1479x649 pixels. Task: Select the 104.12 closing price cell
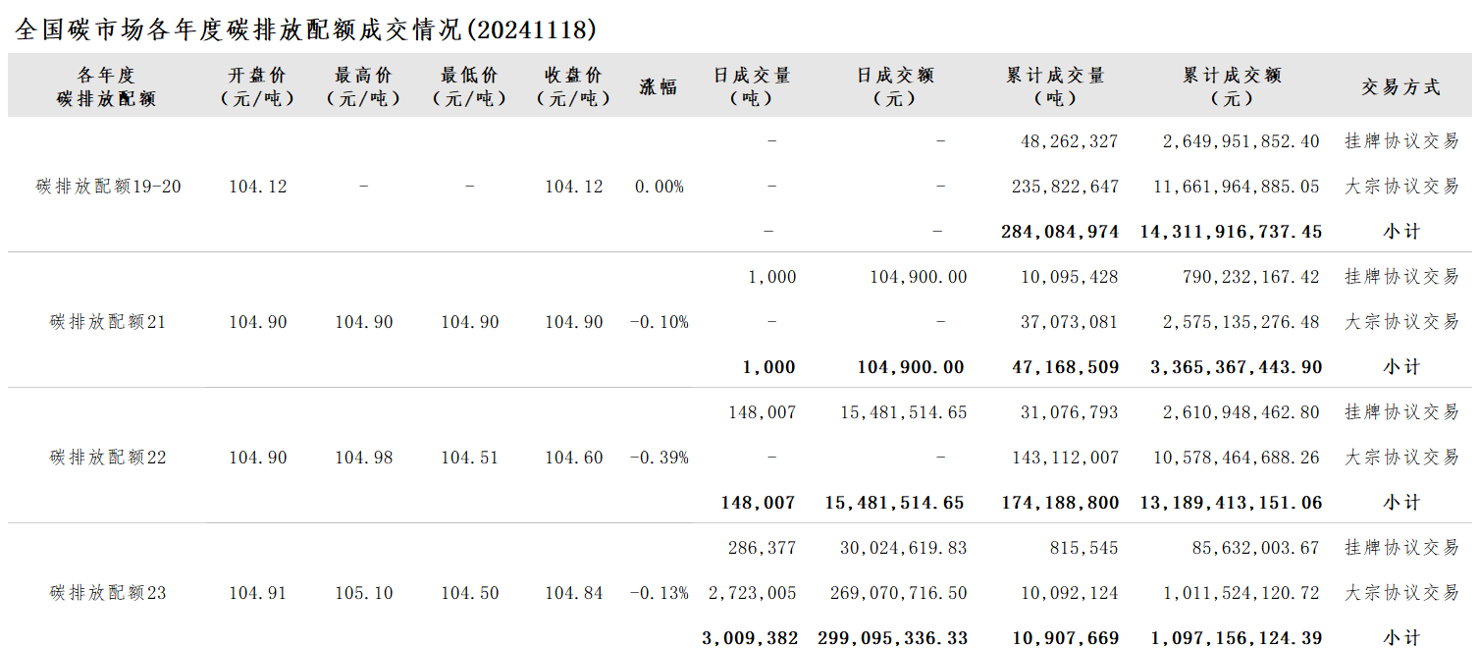tap(574, 187)
